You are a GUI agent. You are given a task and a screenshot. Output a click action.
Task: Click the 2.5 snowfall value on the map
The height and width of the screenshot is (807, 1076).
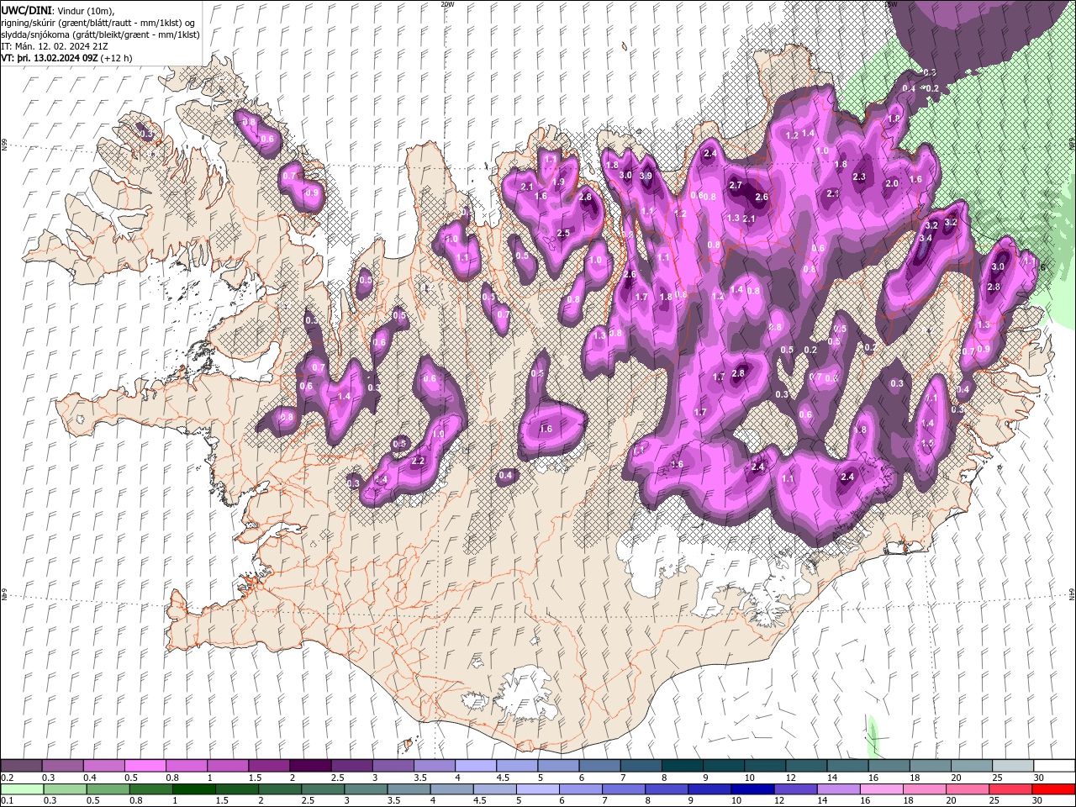pos(563,233)
